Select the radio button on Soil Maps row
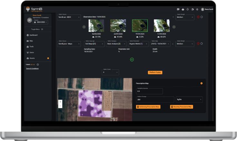 coord(202,43)
